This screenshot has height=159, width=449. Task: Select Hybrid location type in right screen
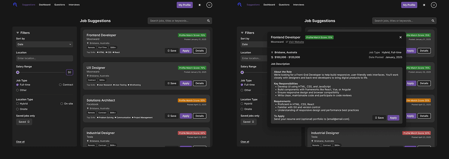(242, 104)
